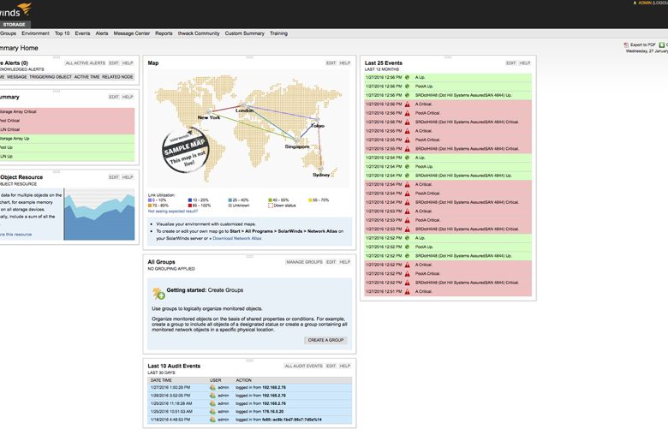
Task: Click the Tokyo map node
Action: (x=318, y=120)
